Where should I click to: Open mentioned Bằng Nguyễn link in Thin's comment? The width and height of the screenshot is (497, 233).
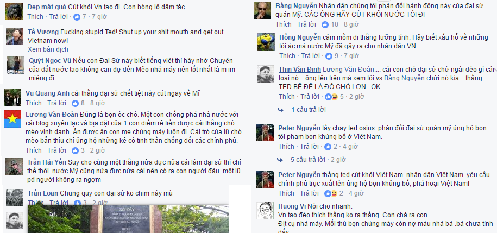(404, 78)
